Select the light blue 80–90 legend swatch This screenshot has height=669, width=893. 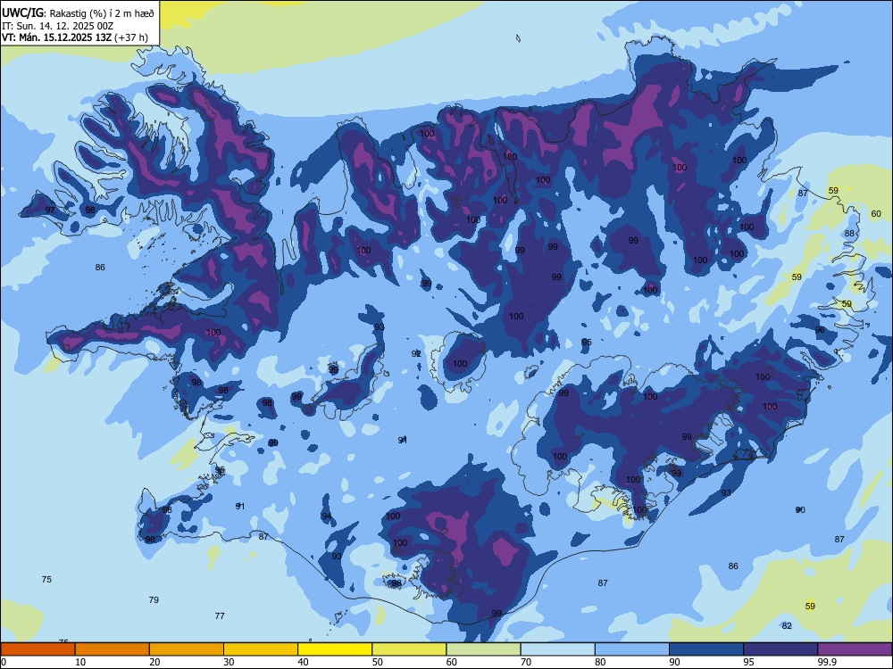(x=632, y=649)
